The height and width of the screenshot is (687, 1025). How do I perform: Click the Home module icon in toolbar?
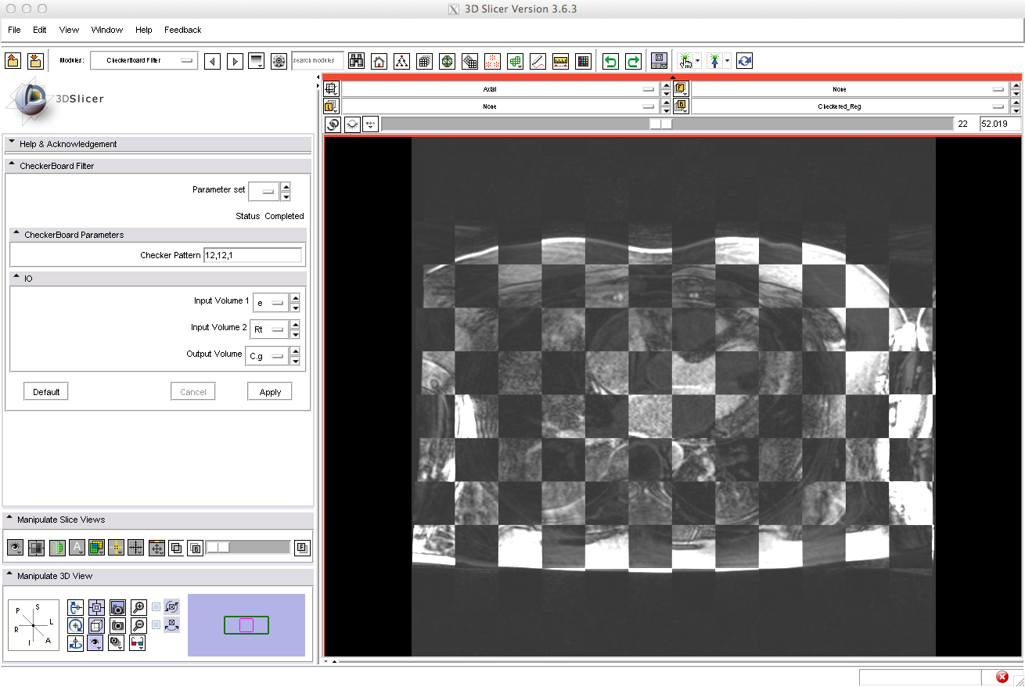(x=379, y=61)
